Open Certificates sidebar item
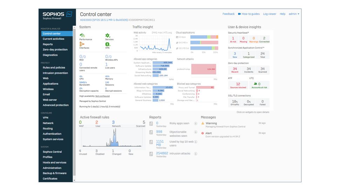Image resolution: width=340 pixels, height=191 pixels. 50,179
